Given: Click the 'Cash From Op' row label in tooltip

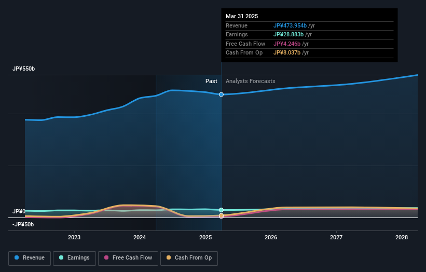Looking at the screenshot, I should click(244, 53).
